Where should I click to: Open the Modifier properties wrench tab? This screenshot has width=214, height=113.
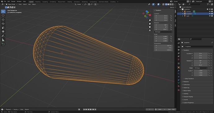click(x=179, y=71)
